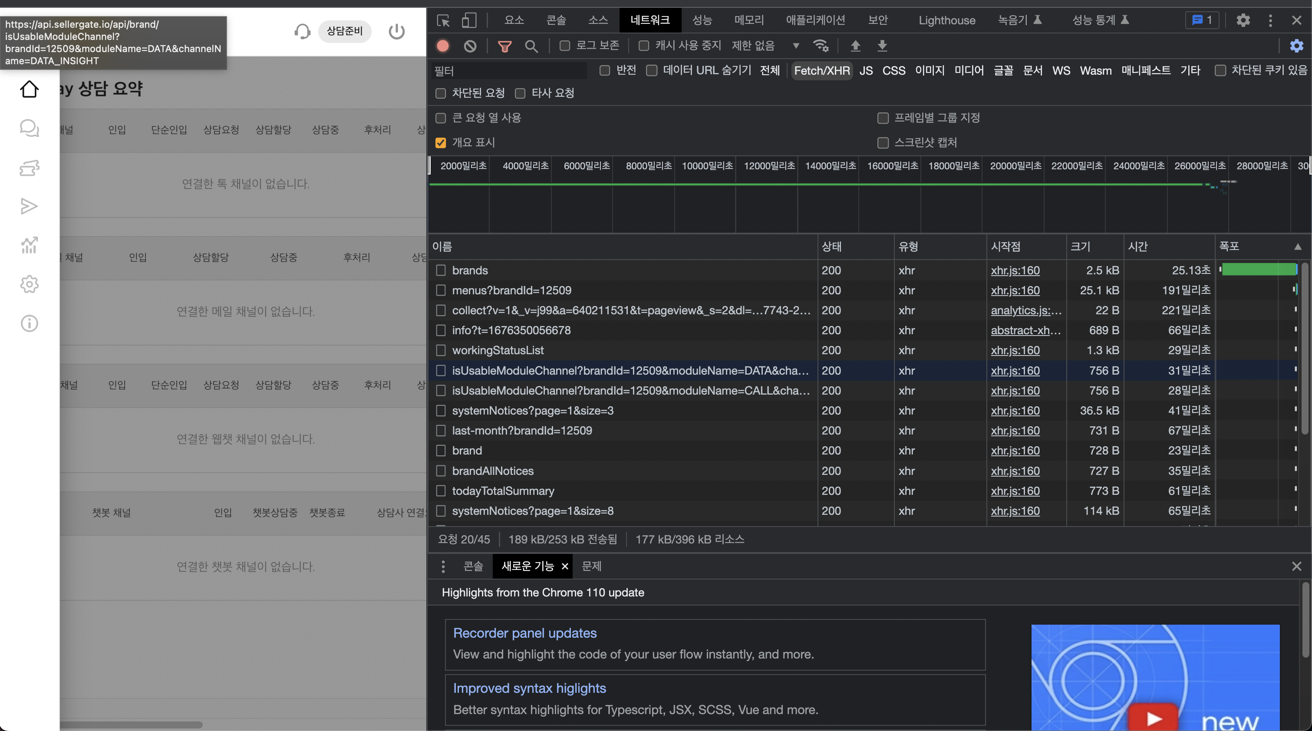Screen dimensions: 1312x731
Task: Open the info circle sidebar icon
Action: coord(29,323)
